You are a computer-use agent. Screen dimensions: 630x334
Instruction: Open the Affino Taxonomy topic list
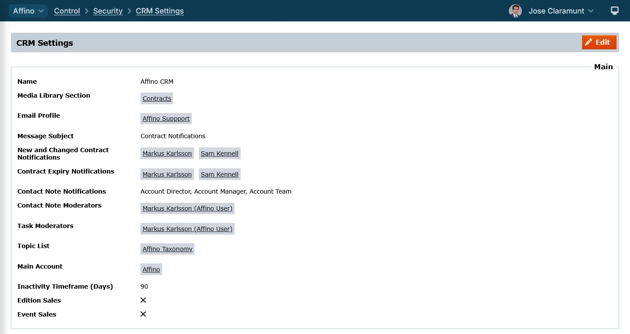tap(167, 249)
